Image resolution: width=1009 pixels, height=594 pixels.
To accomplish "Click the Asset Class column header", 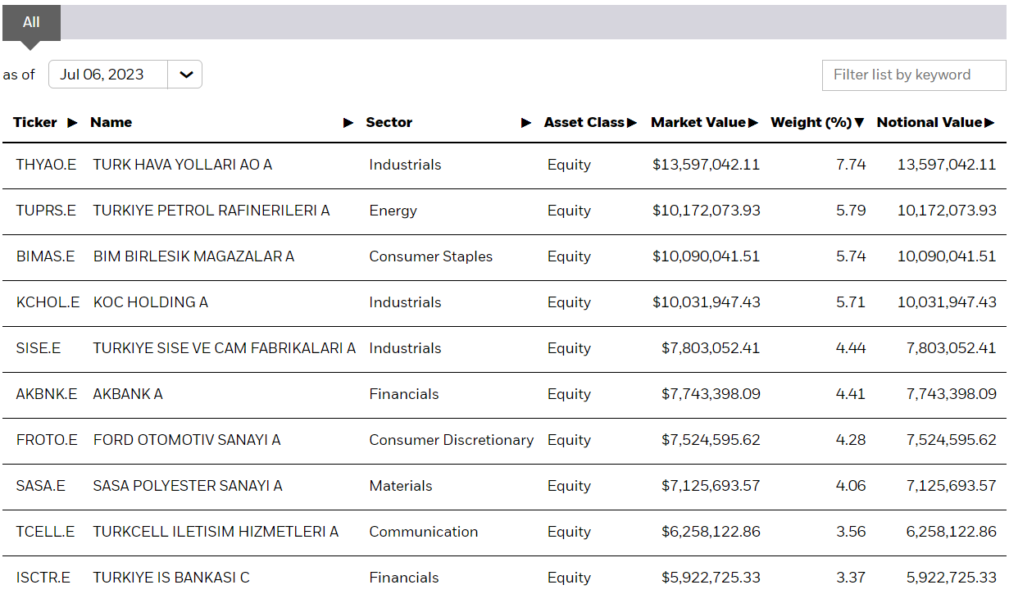I will point(584,122).
